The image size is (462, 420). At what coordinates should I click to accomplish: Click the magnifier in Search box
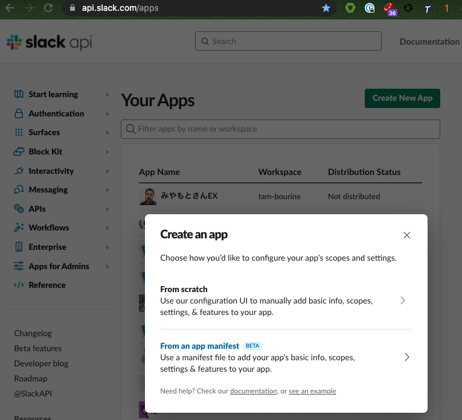click(205, 41)
